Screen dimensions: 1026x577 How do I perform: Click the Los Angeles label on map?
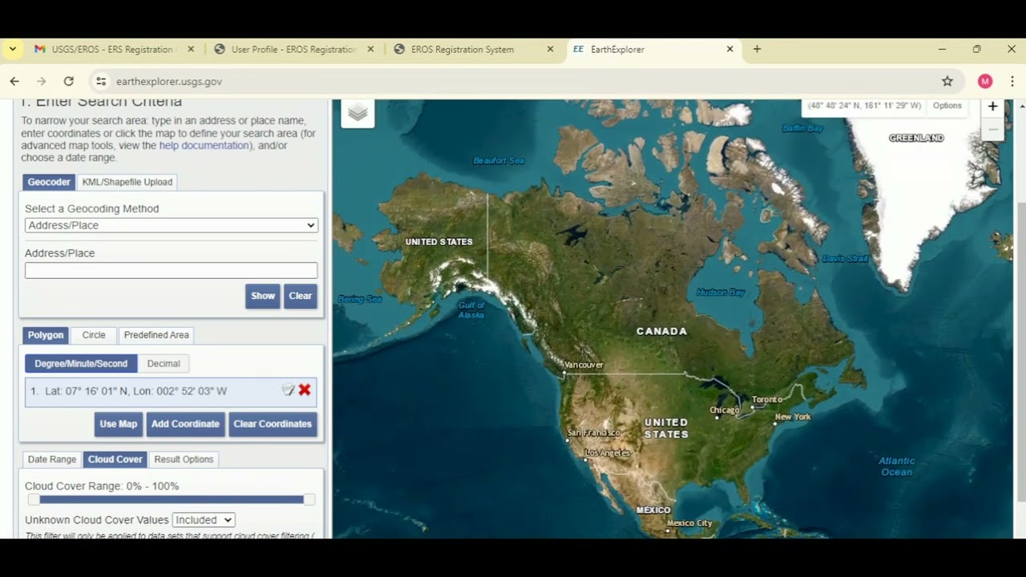pos(608,453)
